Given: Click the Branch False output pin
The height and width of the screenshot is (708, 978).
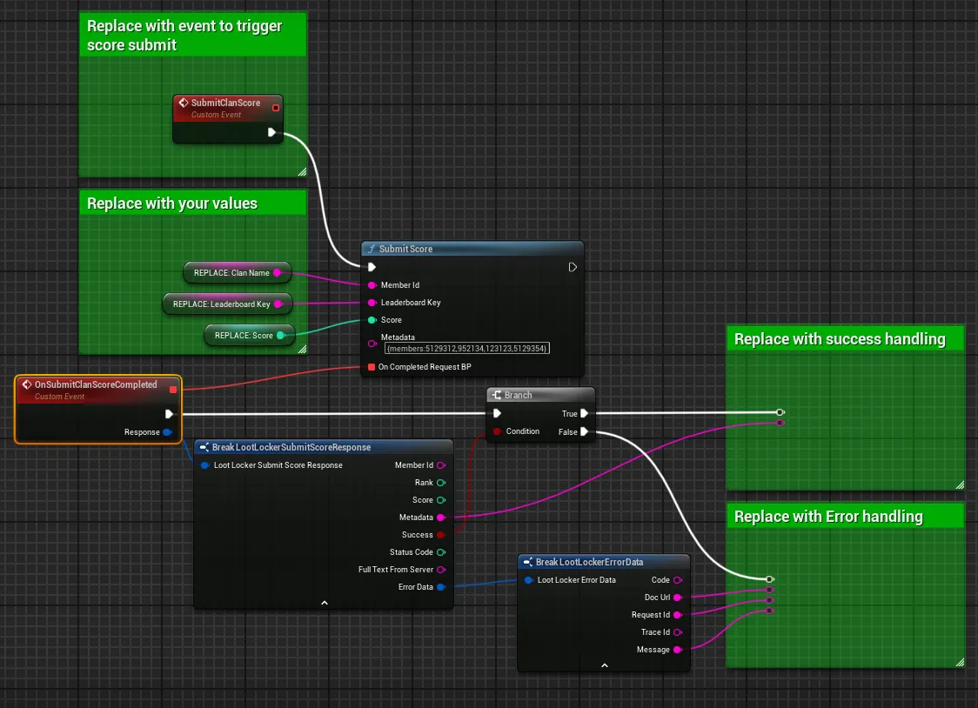Looking at the screenshot, I should 585,431.
